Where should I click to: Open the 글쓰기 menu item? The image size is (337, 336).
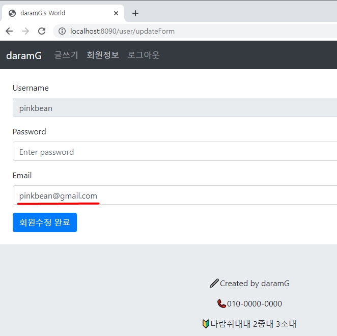66,55
